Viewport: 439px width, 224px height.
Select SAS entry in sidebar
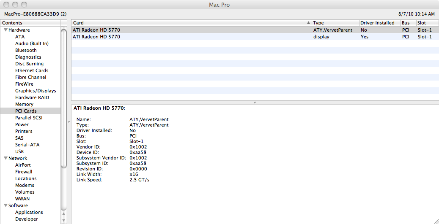point(19,138)
